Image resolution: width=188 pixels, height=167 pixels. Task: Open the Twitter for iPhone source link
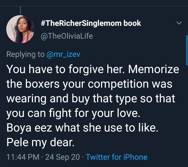pyautogui.click(x=116, y=157)
